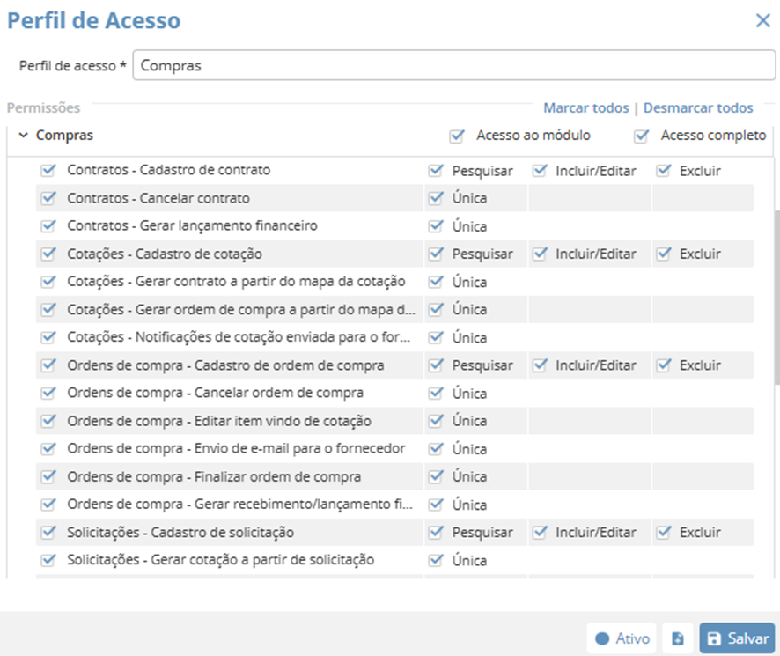This screenshot has height=656, width=780.
Task: Uncheck Contratos - Gerar lançamento financeiro row
Action: (x=48, y=226)
